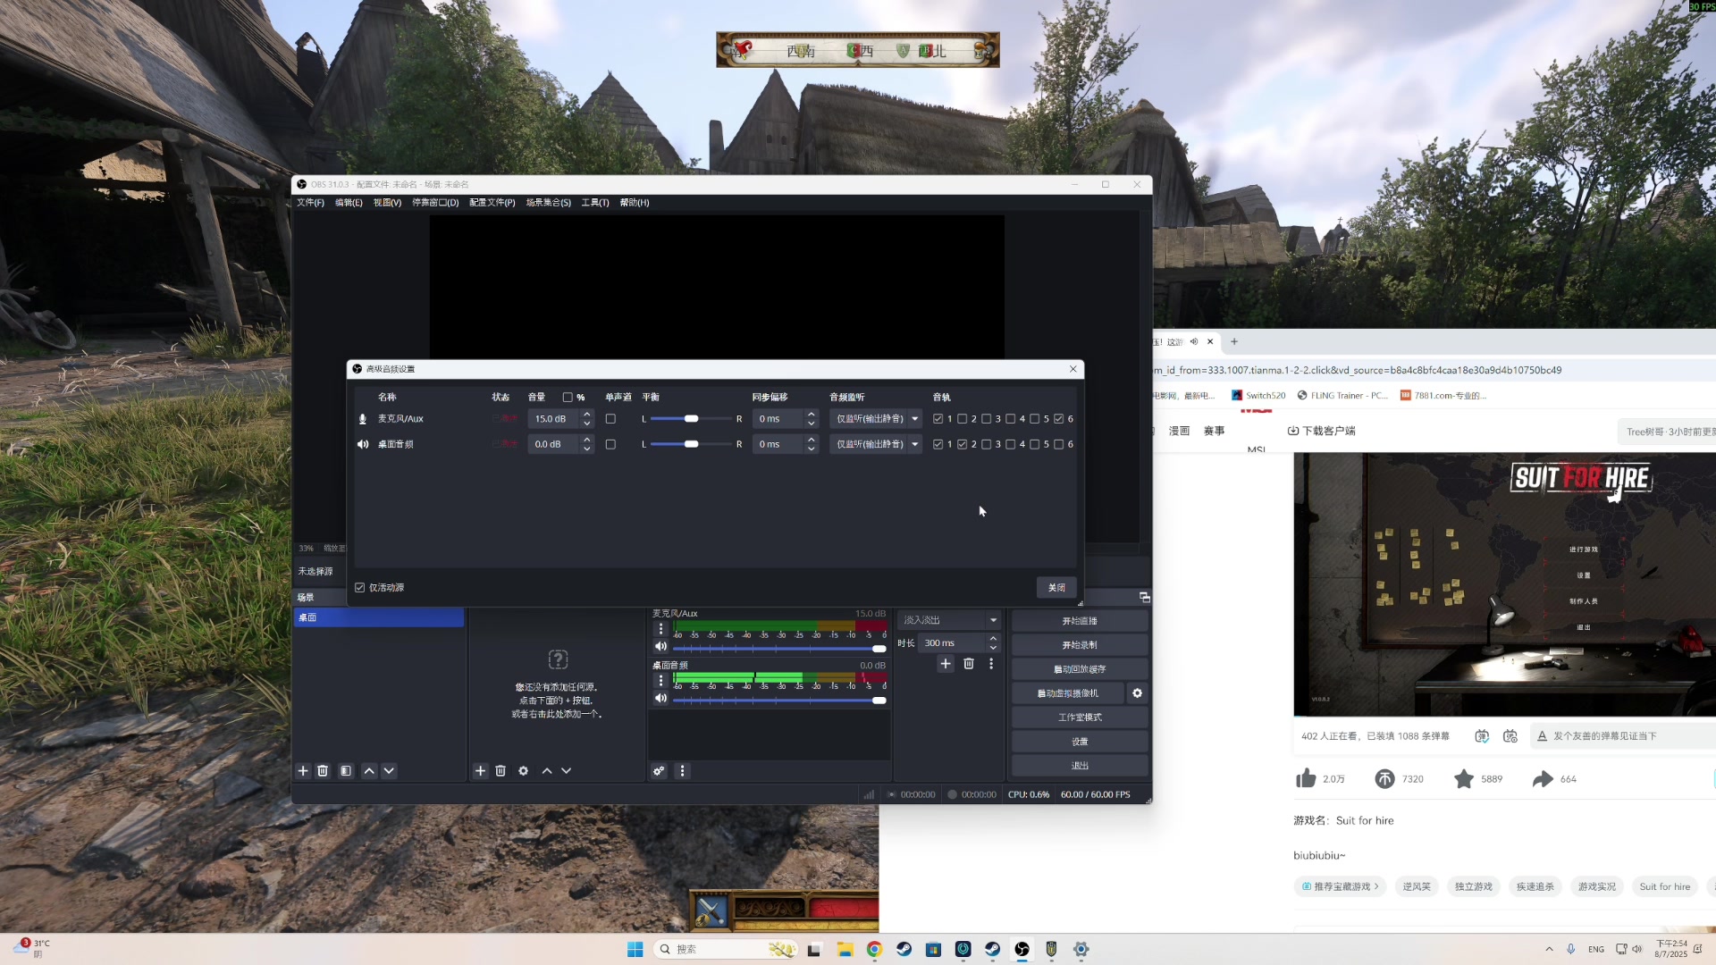Screen dimensions: 1716x965
Task: Open 麦克风/Aux three-dot options in mixer
Action: [661, 629]
